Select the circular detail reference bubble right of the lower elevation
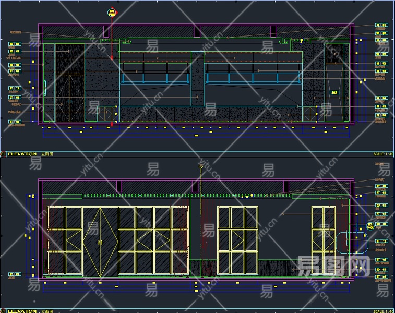This screenshot has height=313, width=395. (370, 226)
